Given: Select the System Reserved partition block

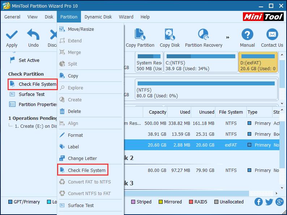Looking at the screenshot, I should [149, 62].
